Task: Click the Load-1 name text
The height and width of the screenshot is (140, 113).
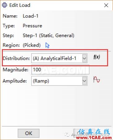Action: (31, 16)
